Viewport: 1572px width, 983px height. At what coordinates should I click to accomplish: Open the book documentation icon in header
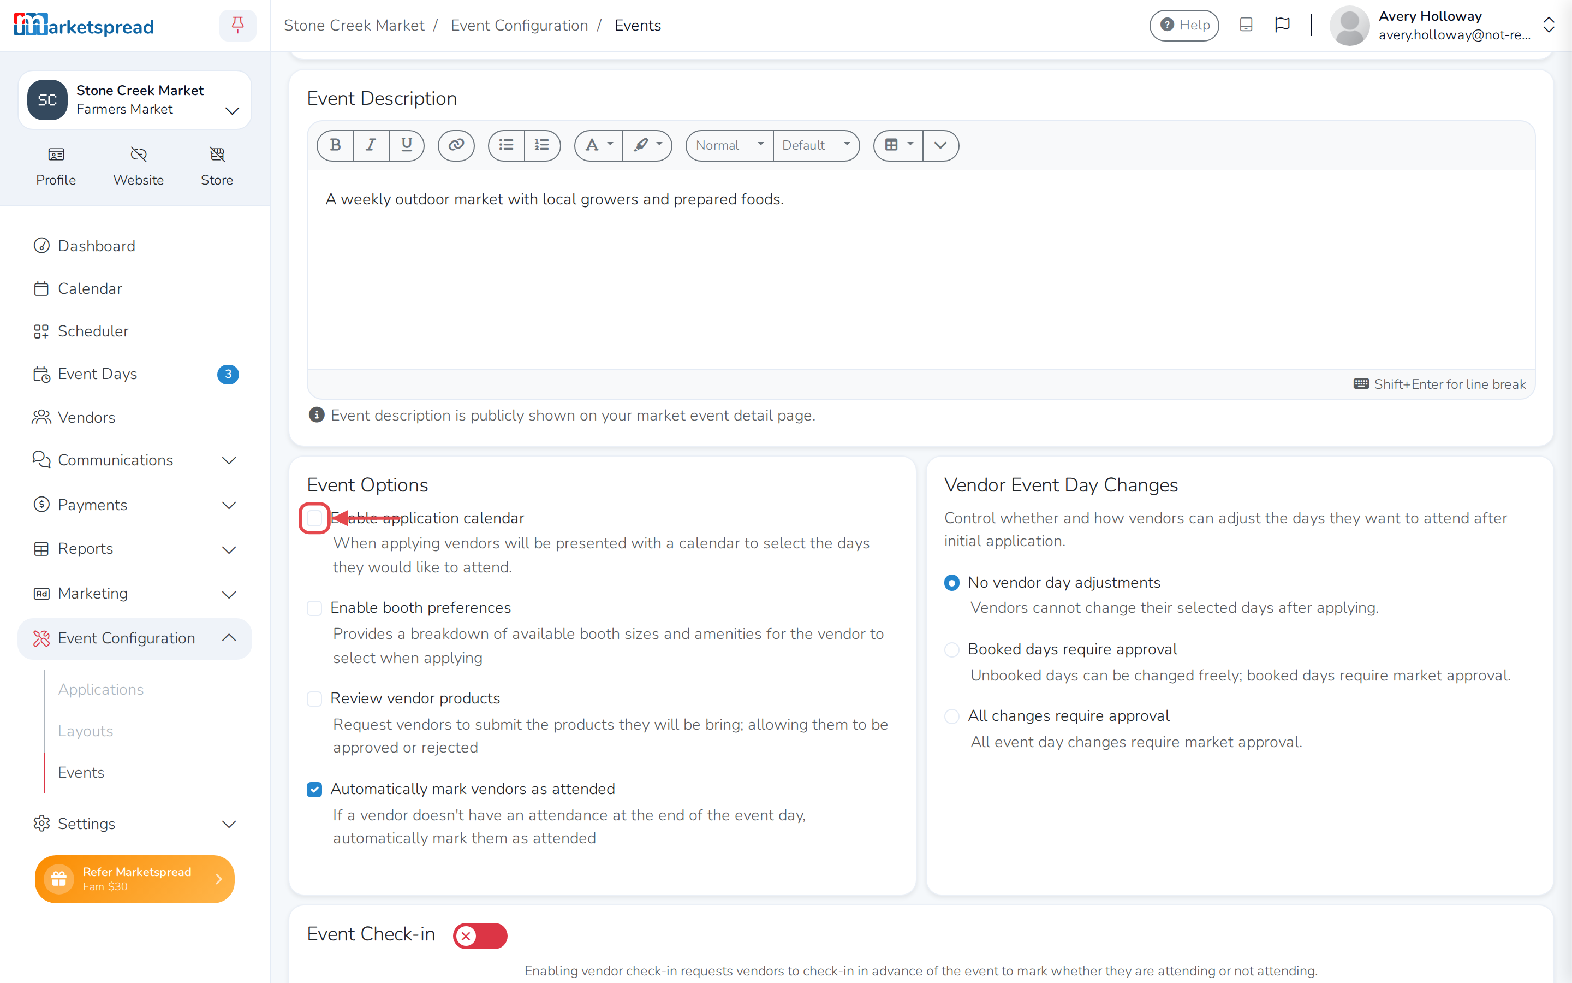(x=1245, y=25)
